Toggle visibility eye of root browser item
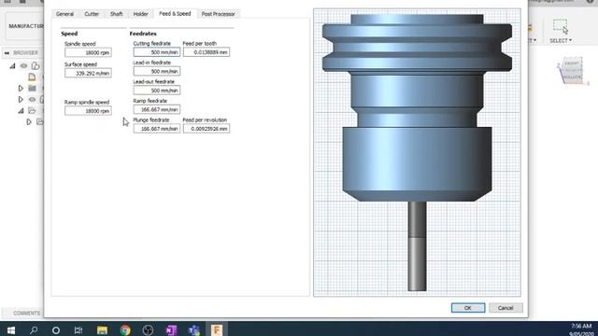Viewport: 598px width, 336px height. click(x=23, y=66)
